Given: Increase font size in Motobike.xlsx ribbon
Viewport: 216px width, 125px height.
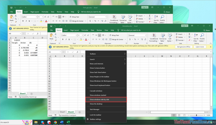Looking at the screenshot, I should click(x=85, y=35).
